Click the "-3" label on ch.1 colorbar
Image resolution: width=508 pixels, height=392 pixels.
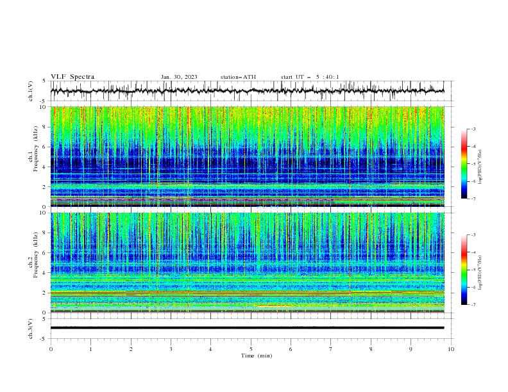[x=473, y=129]
